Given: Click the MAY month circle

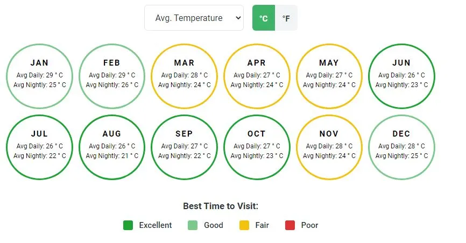Looking at the screenshot, I should point(329,76).
